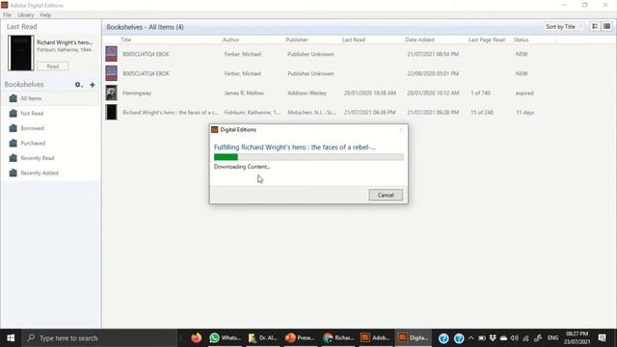Open Firefox from the taskbar
617x347 pixels.
(196, 338)
